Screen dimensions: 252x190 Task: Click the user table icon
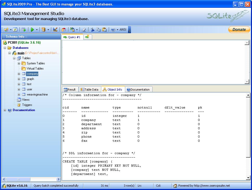24,89
